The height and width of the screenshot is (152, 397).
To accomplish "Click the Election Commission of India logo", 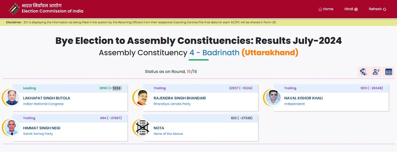I will [x=14, y=9].
